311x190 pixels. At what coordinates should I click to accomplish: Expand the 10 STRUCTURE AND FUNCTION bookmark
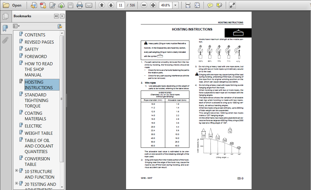[17, 171]
